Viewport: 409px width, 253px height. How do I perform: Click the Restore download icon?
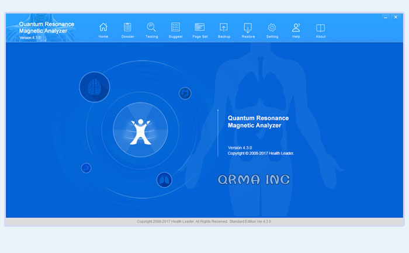(x=248, y=27)
